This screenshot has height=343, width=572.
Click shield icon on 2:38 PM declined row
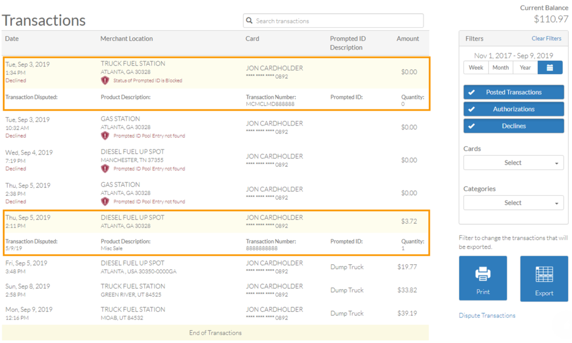[105, 201]
